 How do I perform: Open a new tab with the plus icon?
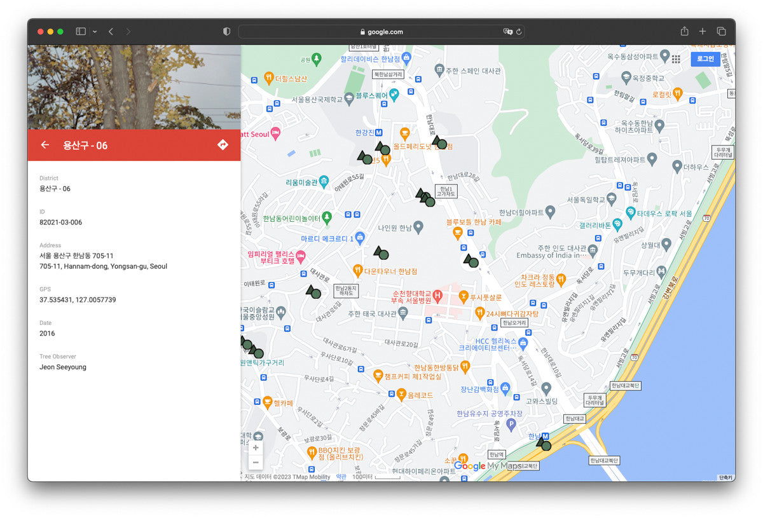(703, 31)
